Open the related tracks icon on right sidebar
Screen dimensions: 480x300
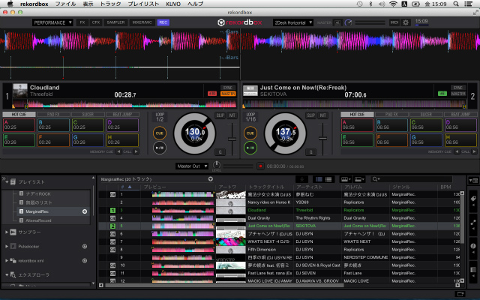point(473,223)
